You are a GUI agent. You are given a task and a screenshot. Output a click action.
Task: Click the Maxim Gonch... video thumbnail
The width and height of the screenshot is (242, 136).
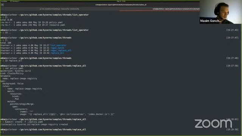[x=221, y=12]
